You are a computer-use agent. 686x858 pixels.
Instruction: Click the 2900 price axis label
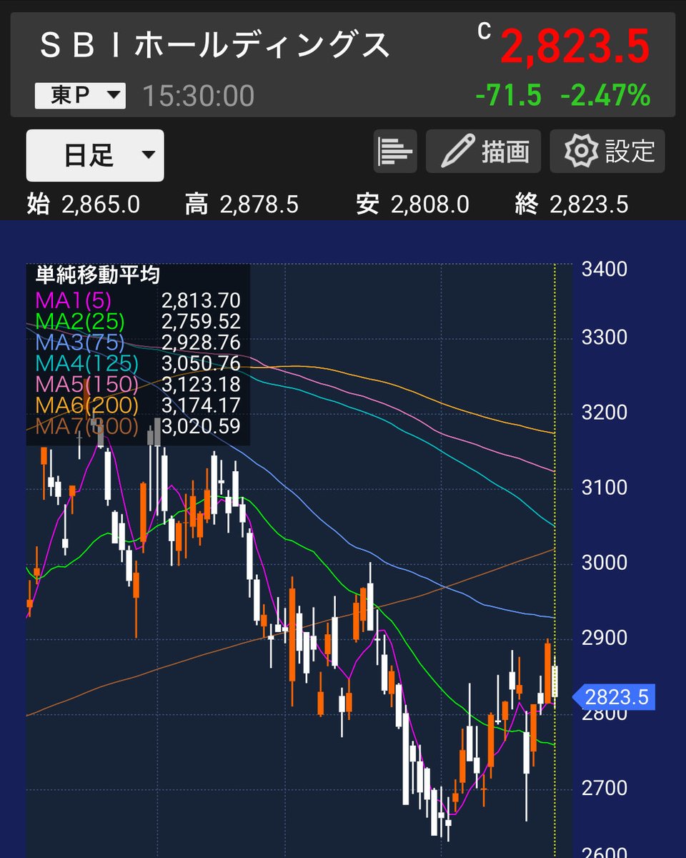coord(605,638)
